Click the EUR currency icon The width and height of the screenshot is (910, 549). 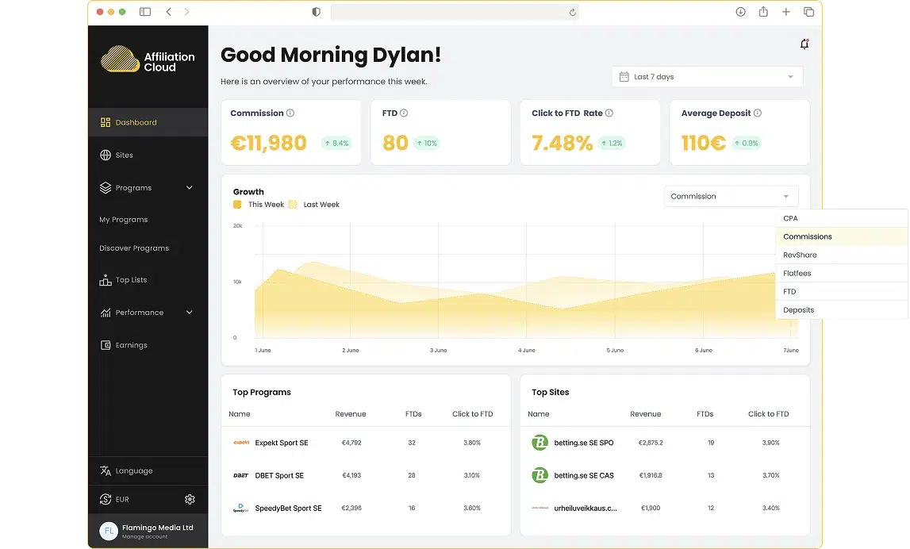pos(105,499)
